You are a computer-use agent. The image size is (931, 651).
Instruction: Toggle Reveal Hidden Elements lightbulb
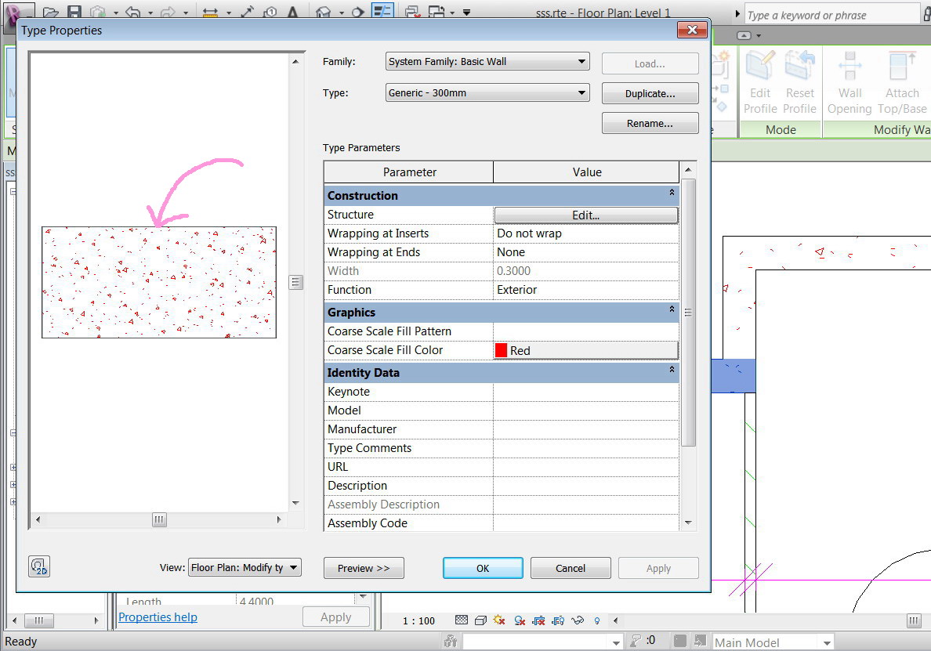point(596,620)
